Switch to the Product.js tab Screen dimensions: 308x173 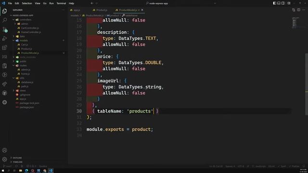(x=100, y=10)
